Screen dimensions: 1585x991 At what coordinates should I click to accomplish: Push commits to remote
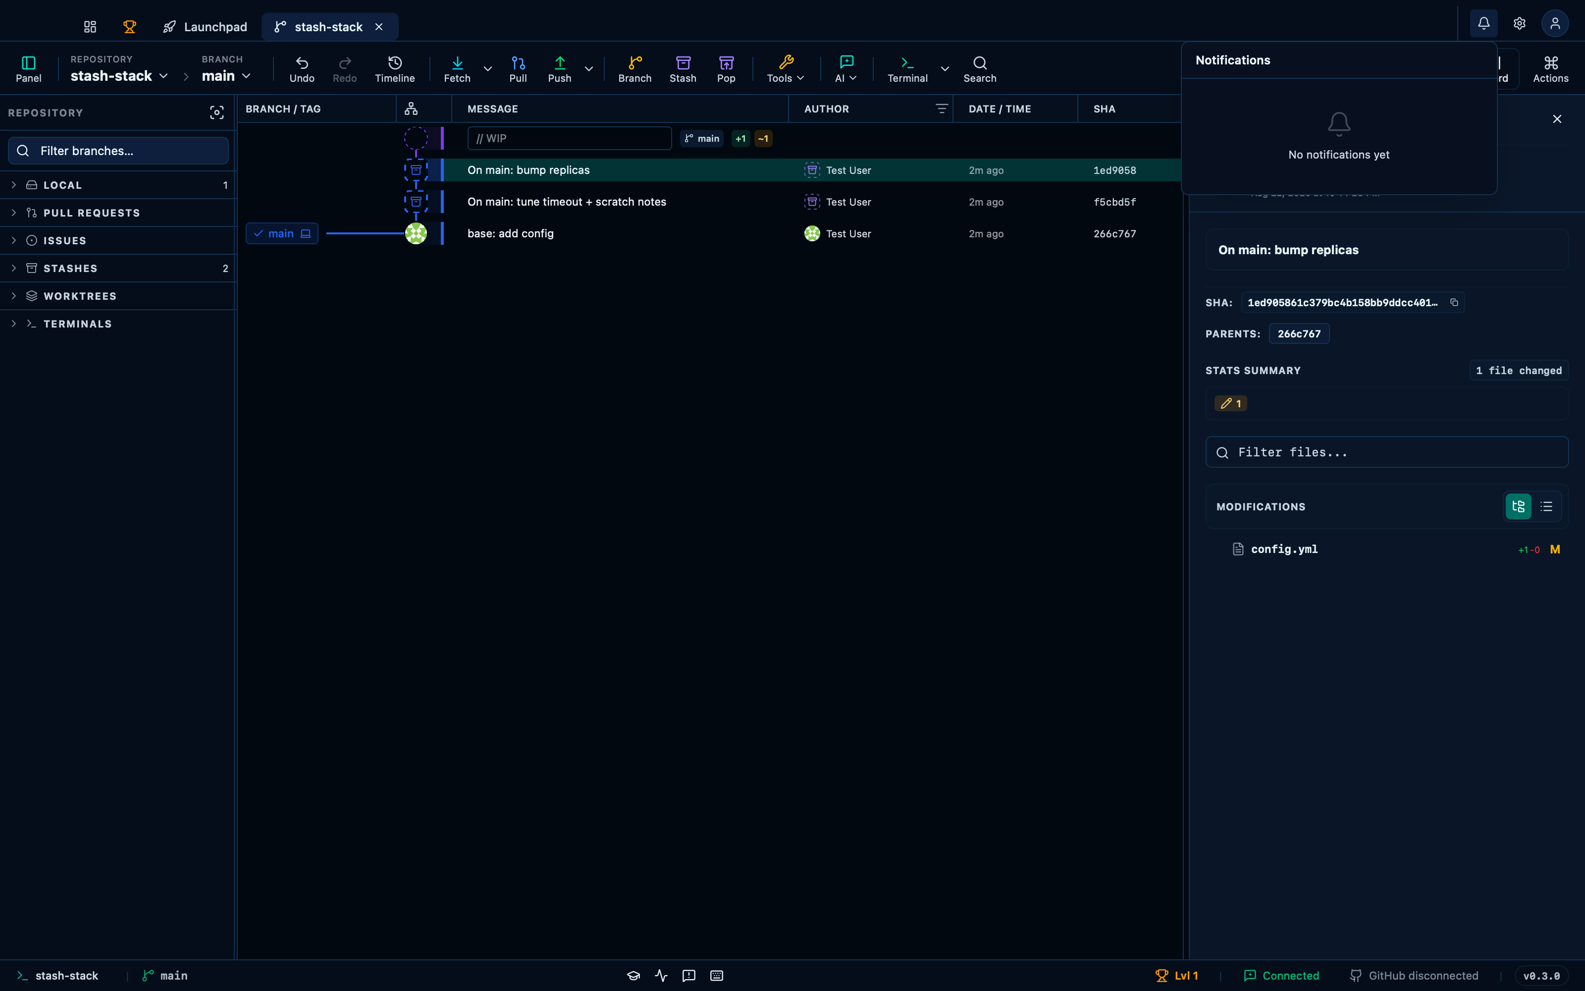(559, 69)
